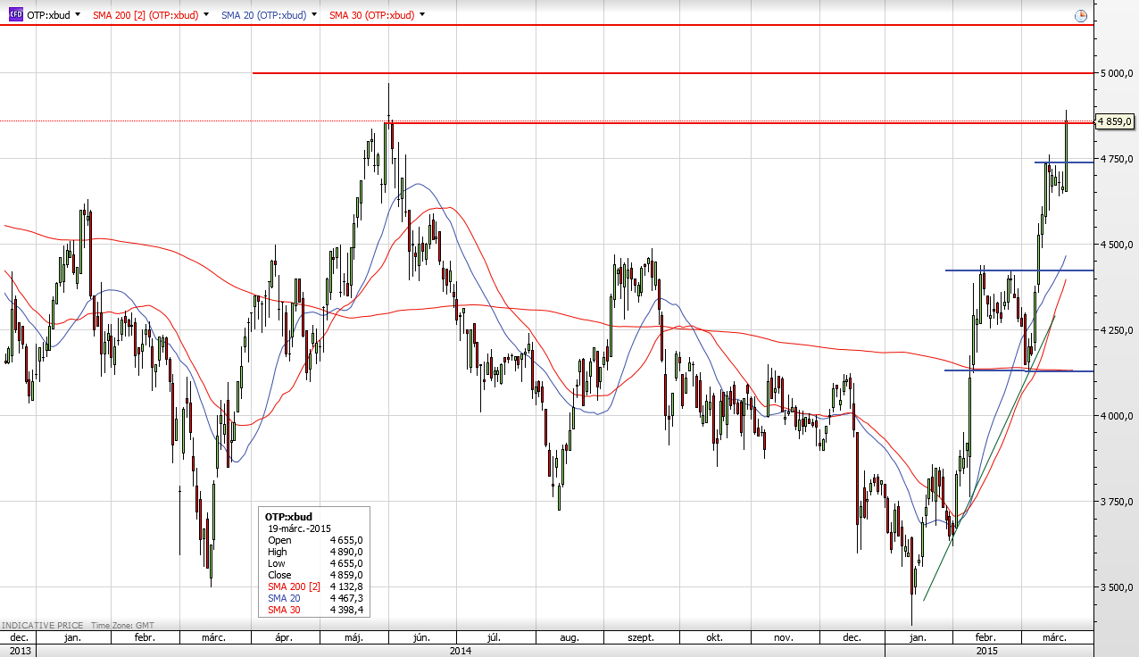Click the 4 250,0 price axis label

(x=1117, y=330)
